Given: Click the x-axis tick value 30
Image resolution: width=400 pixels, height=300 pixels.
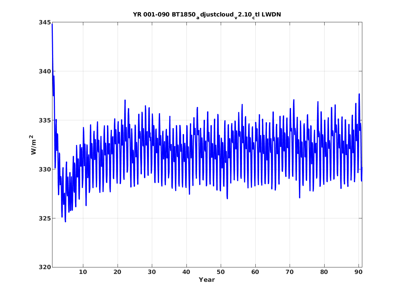Looking at the screenshot, I should [152, 272].
